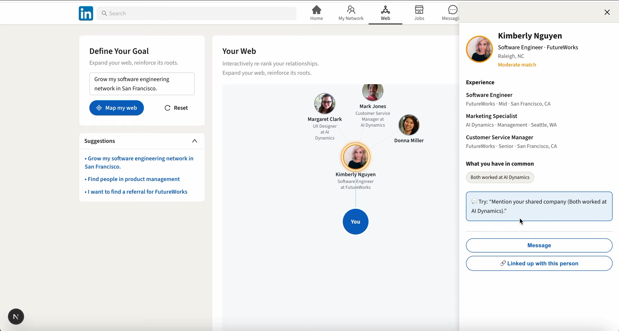Viewport: 619px width, 331px height.
Task: Open the LinkedIn logo home link
Action: pos(86,13)
